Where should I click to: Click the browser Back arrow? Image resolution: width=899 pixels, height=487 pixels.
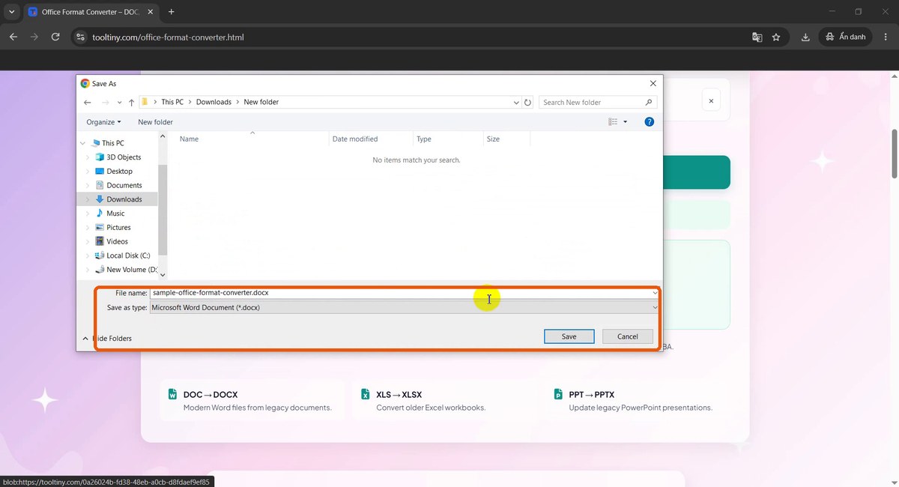[13, 37]
